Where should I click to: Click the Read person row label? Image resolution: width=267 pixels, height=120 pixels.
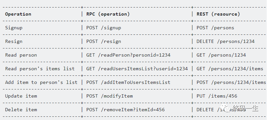coord(21,55)
